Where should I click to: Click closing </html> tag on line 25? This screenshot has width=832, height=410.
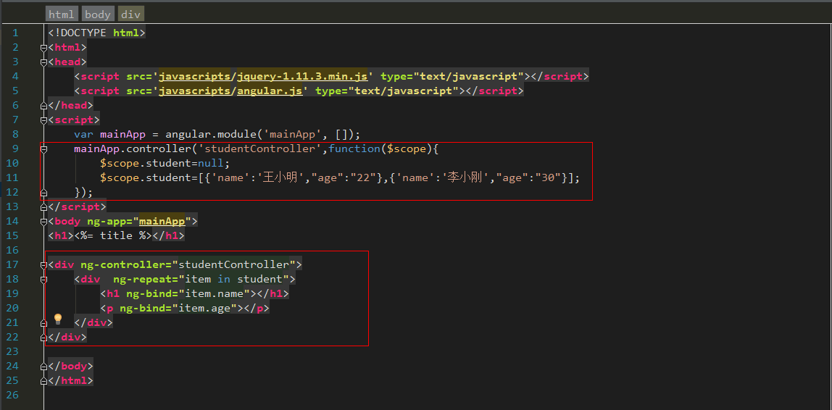[70, 380]
